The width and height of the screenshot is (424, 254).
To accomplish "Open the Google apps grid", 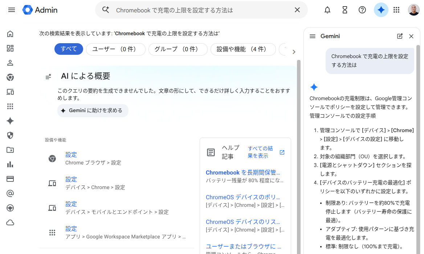I will [396, 10].
